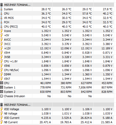Select the +12V sensor label

coord(7,48)
